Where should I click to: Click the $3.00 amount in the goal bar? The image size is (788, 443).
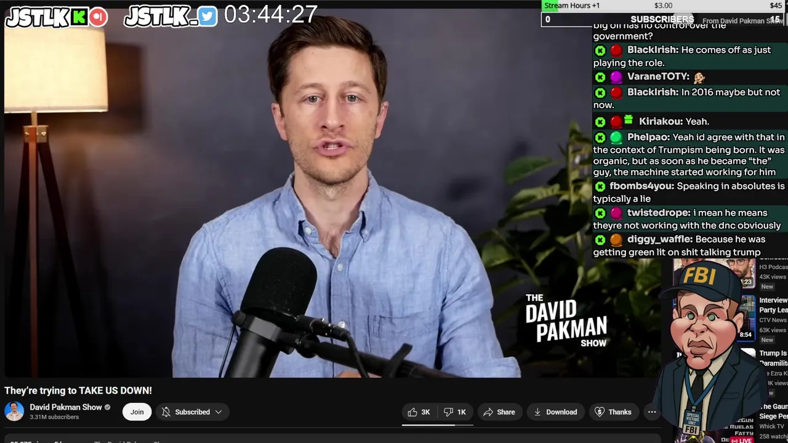(x=663, y=6)
